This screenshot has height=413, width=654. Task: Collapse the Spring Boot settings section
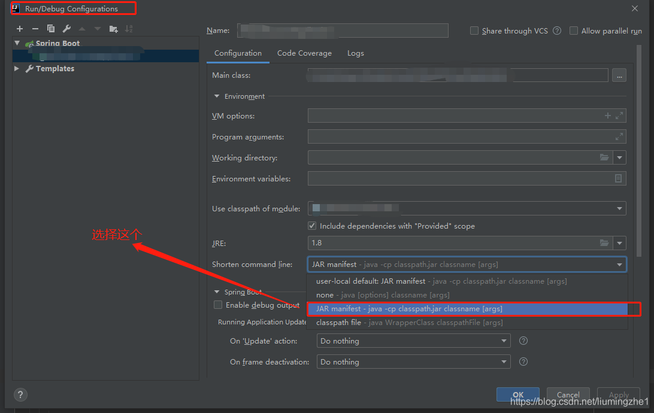coord(217,291)
